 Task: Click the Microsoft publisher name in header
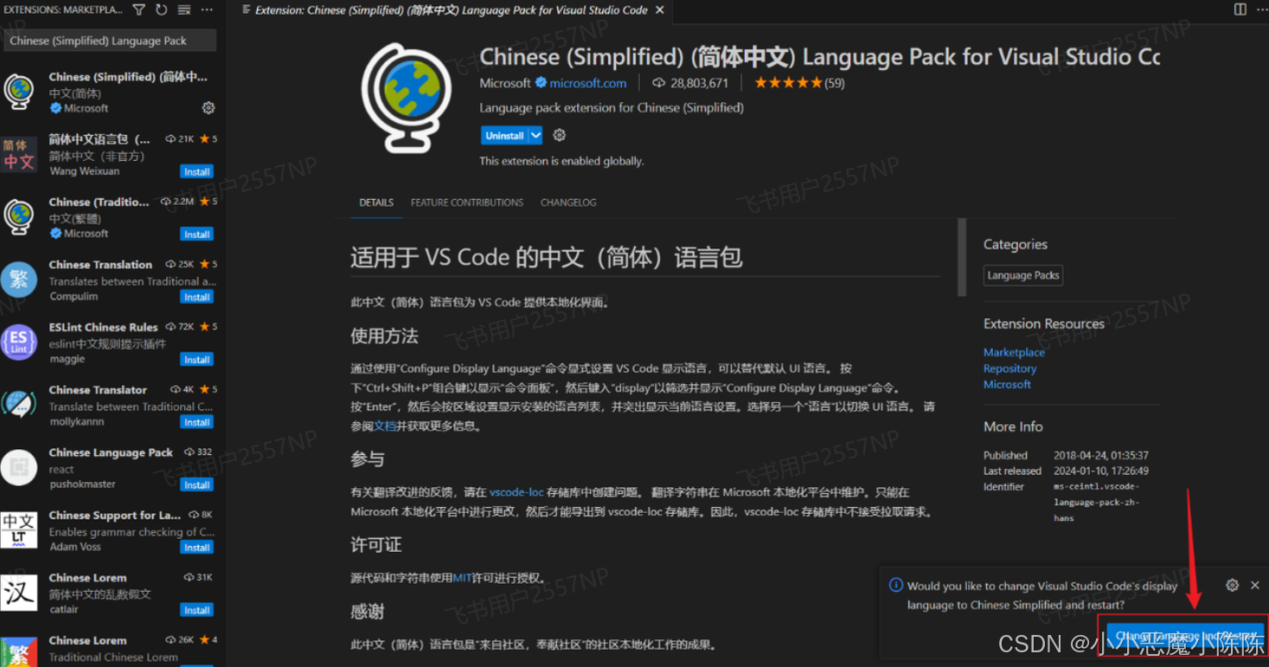point(505,83)
